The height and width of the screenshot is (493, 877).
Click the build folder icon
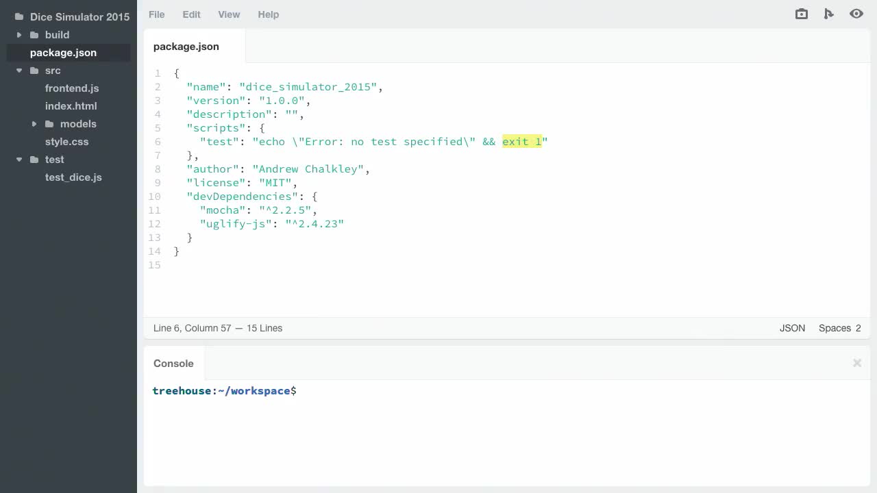click(34, 35)
